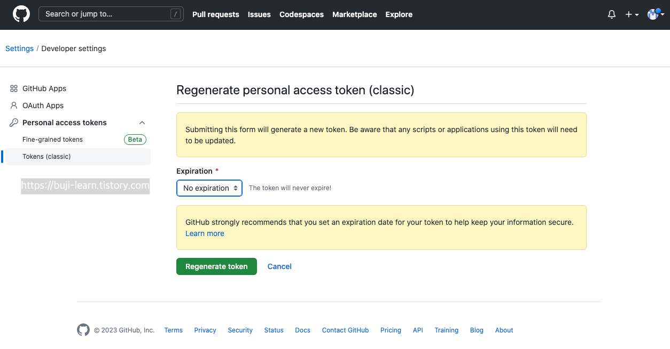Open Codespaces in header
The height and width of the screenshot is (349, 670).
click(x=301, y=14)
